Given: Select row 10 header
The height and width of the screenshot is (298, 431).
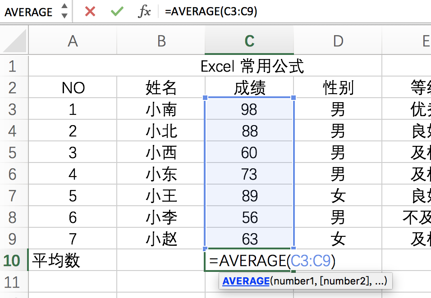Looking at the screenshot, I should pyautogui.click(x=14, y=260).
